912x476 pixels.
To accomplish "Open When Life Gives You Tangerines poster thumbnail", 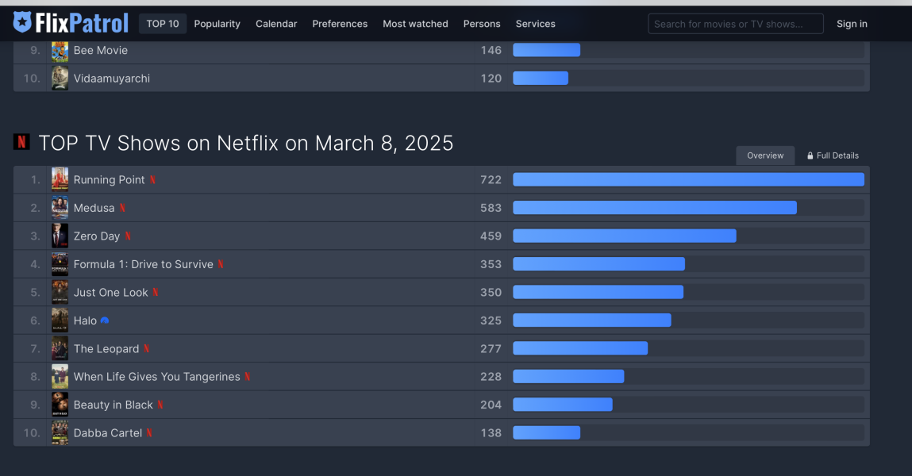I will click(x=60, y=377).
